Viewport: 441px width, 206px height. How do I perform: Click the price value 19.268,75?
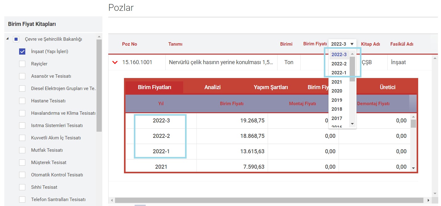tap(252, 121)
